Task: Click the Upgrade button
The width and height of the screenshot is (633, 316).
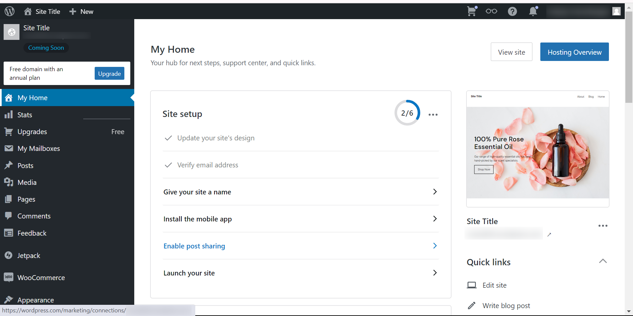Action: click(x=109, y=73)
